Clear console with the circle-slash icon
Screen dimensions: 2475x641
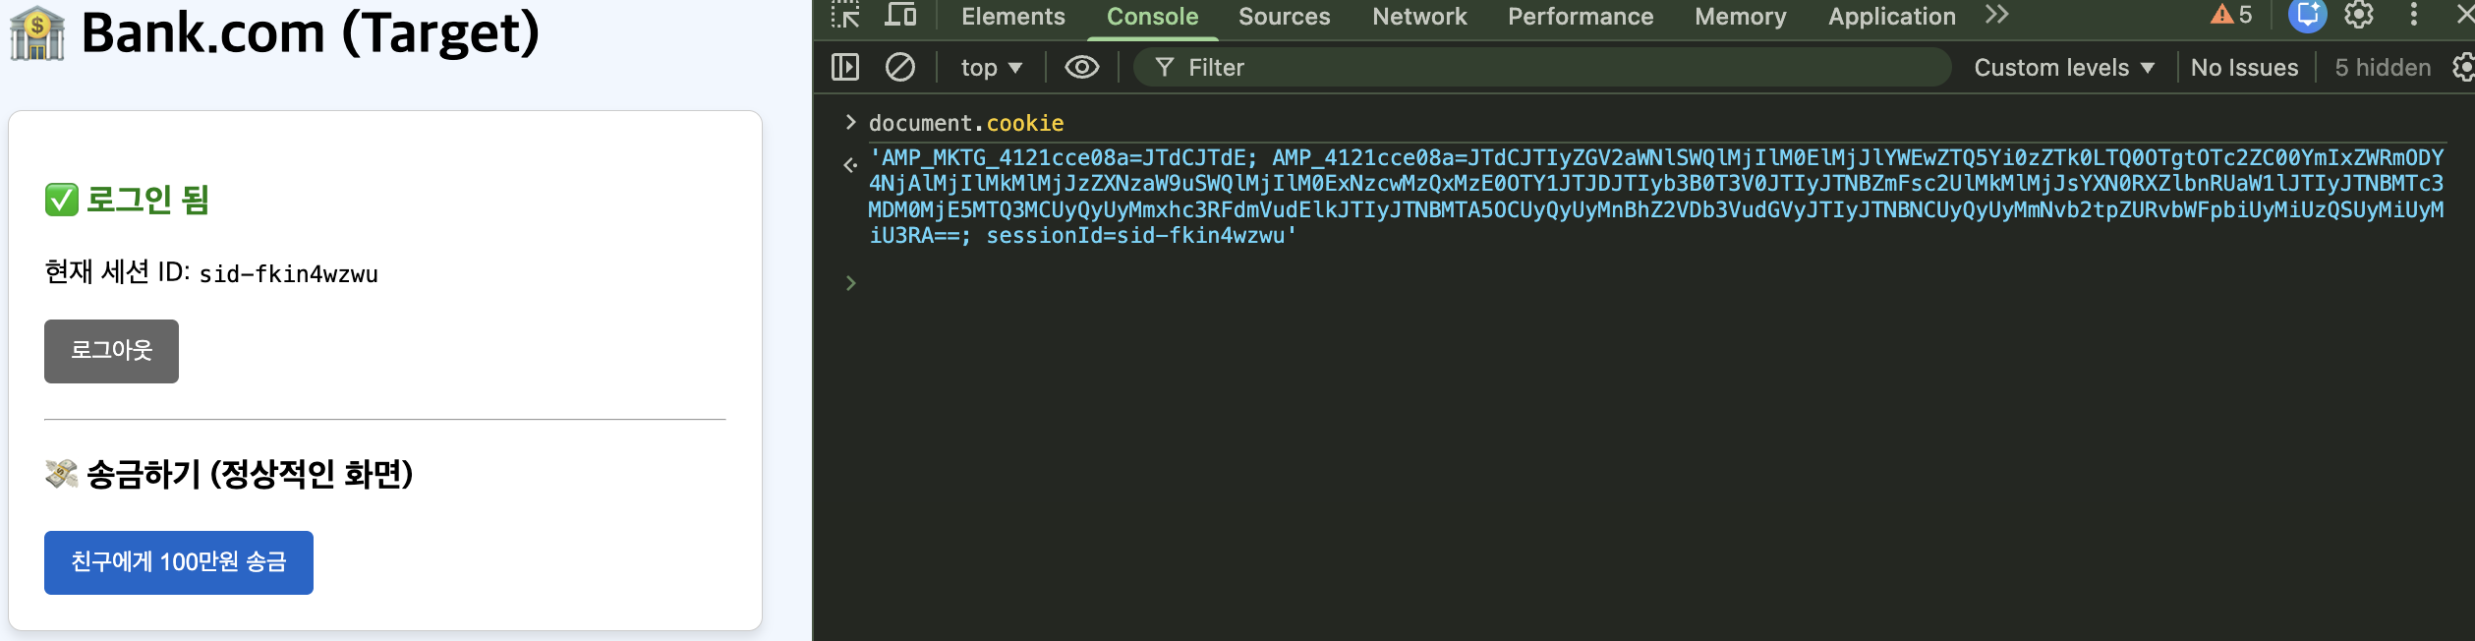click(900, 67)
